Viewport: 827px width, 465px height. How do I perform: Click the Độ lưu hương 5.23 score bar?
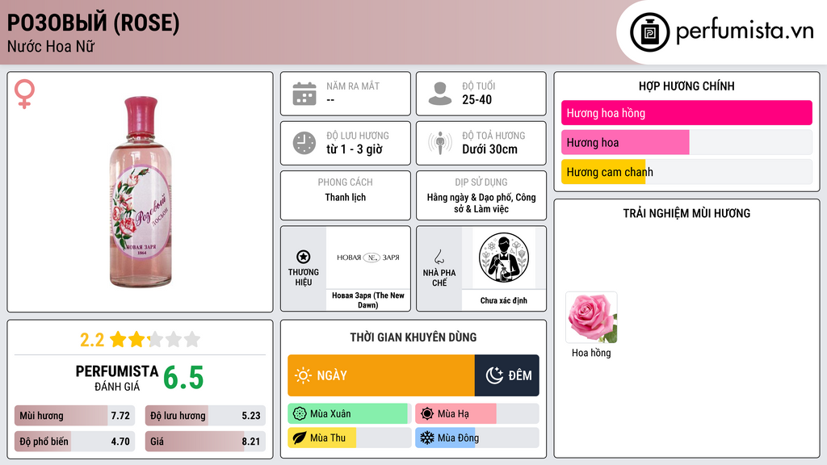pos(205,416)
